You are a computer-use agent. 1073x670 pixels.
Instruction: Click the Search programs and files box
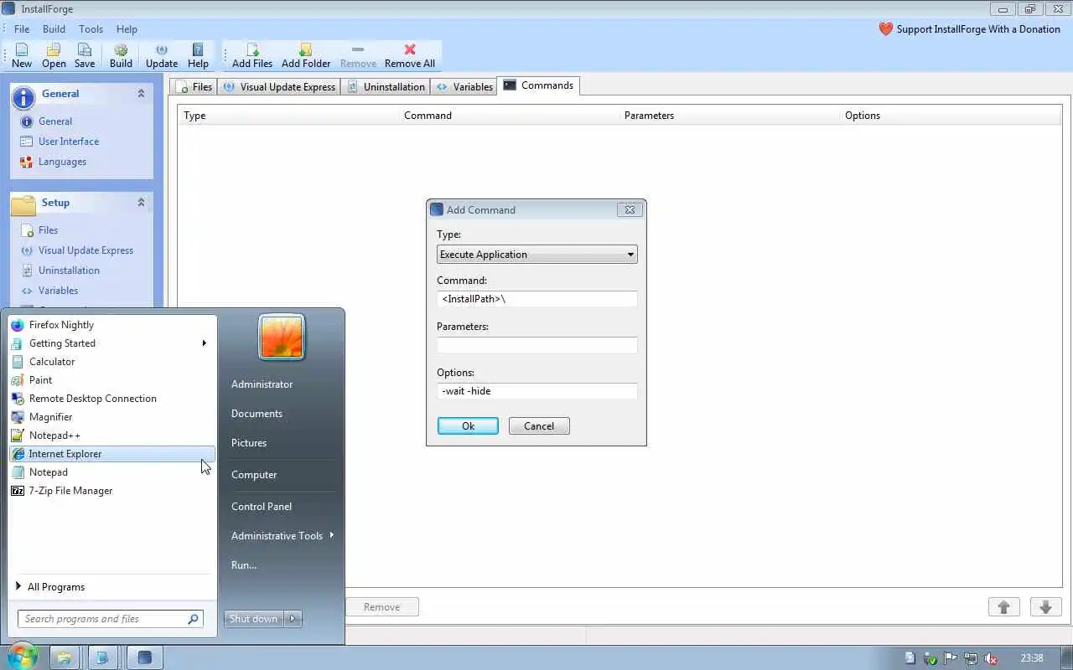point(110,619)
